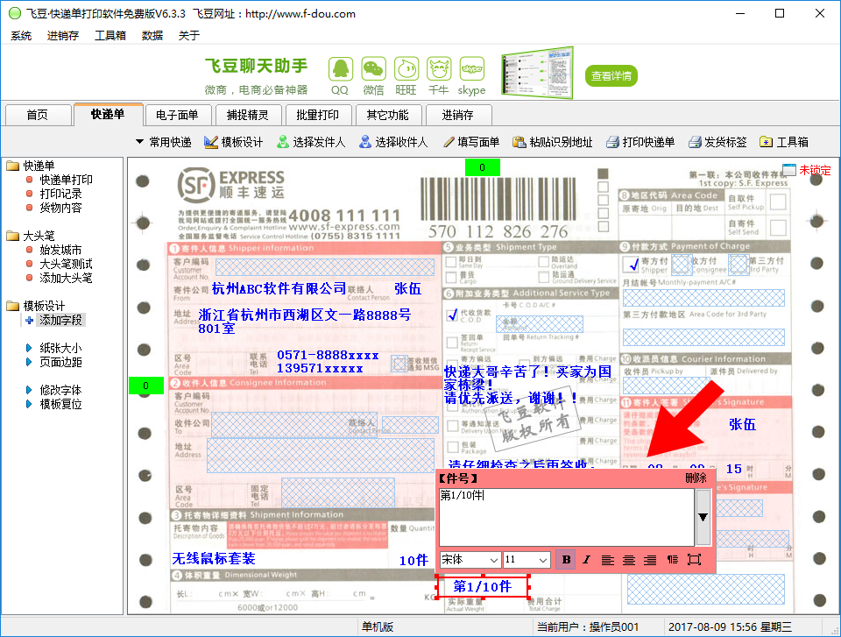Switch to the 批量打印 tab

317,115
